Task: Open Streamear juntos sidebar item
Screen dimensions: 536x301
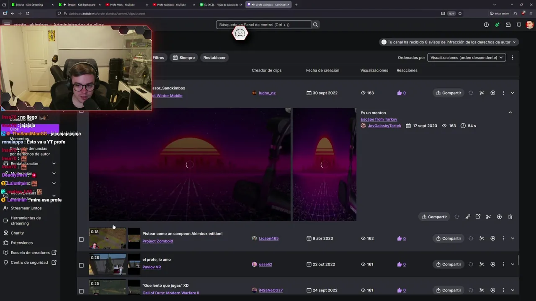Action: tap(26, 208)
